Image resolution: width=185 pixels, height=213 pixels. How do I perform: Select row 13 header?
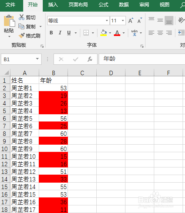pyautogui.click(x=5, y=171)
